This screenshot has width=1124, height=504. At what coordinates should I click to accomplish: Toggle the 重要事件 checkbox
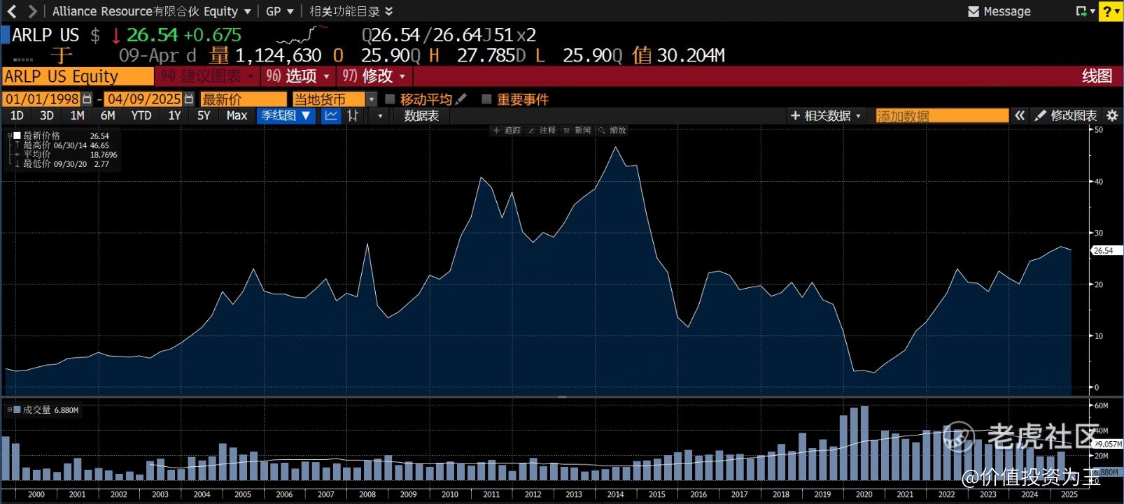486,99
